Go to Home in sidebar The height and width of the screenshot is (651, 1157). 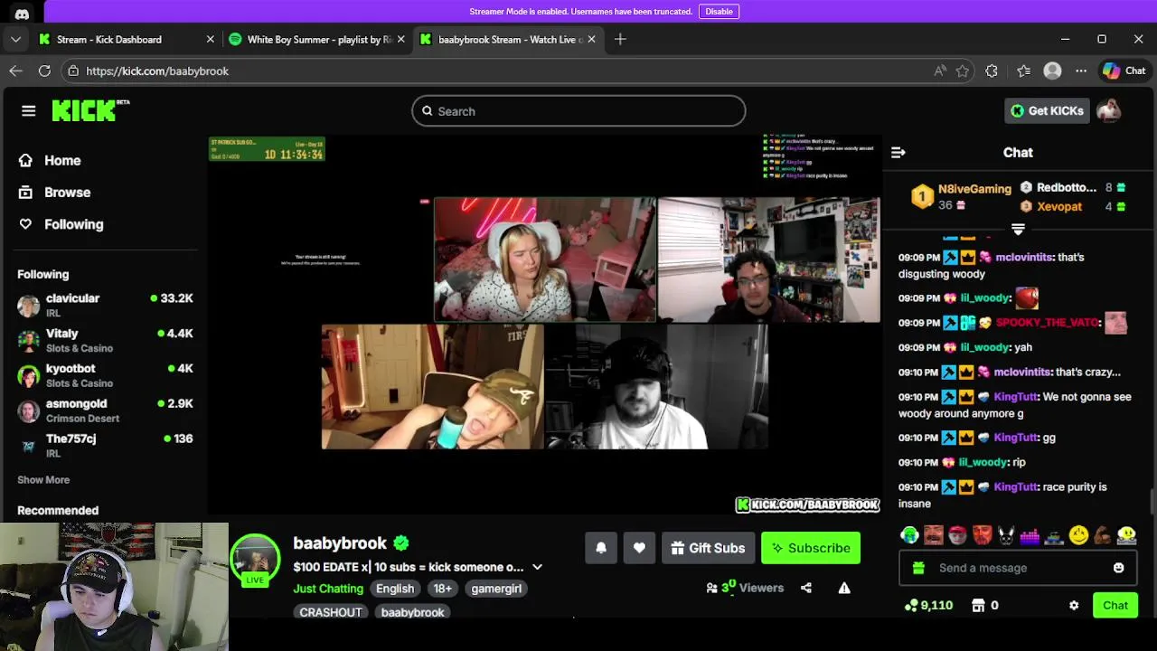(62, 160)
